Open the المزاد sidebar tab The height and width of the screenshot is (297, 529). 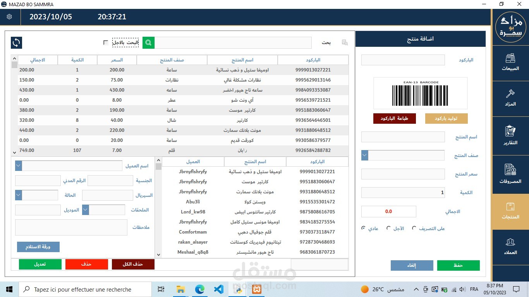[510, 98]
